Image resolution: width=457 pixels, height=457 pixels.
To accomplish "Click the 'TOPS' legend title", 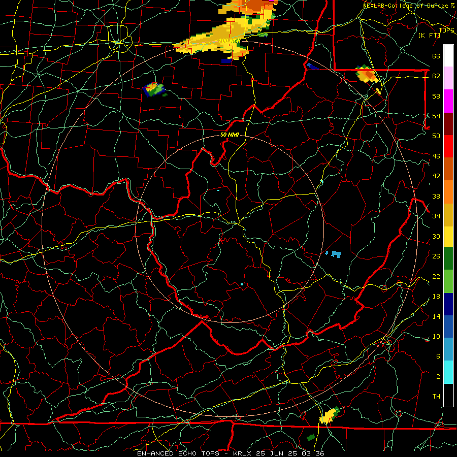I will coord(446,30).
